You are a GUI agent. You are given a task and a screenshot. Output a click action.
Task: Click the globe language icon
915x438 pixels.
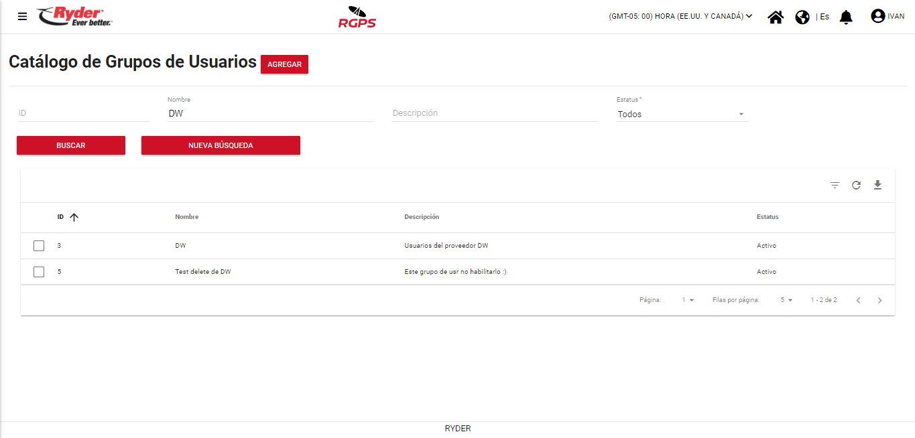pyautogui.click(x=802, y=17)
